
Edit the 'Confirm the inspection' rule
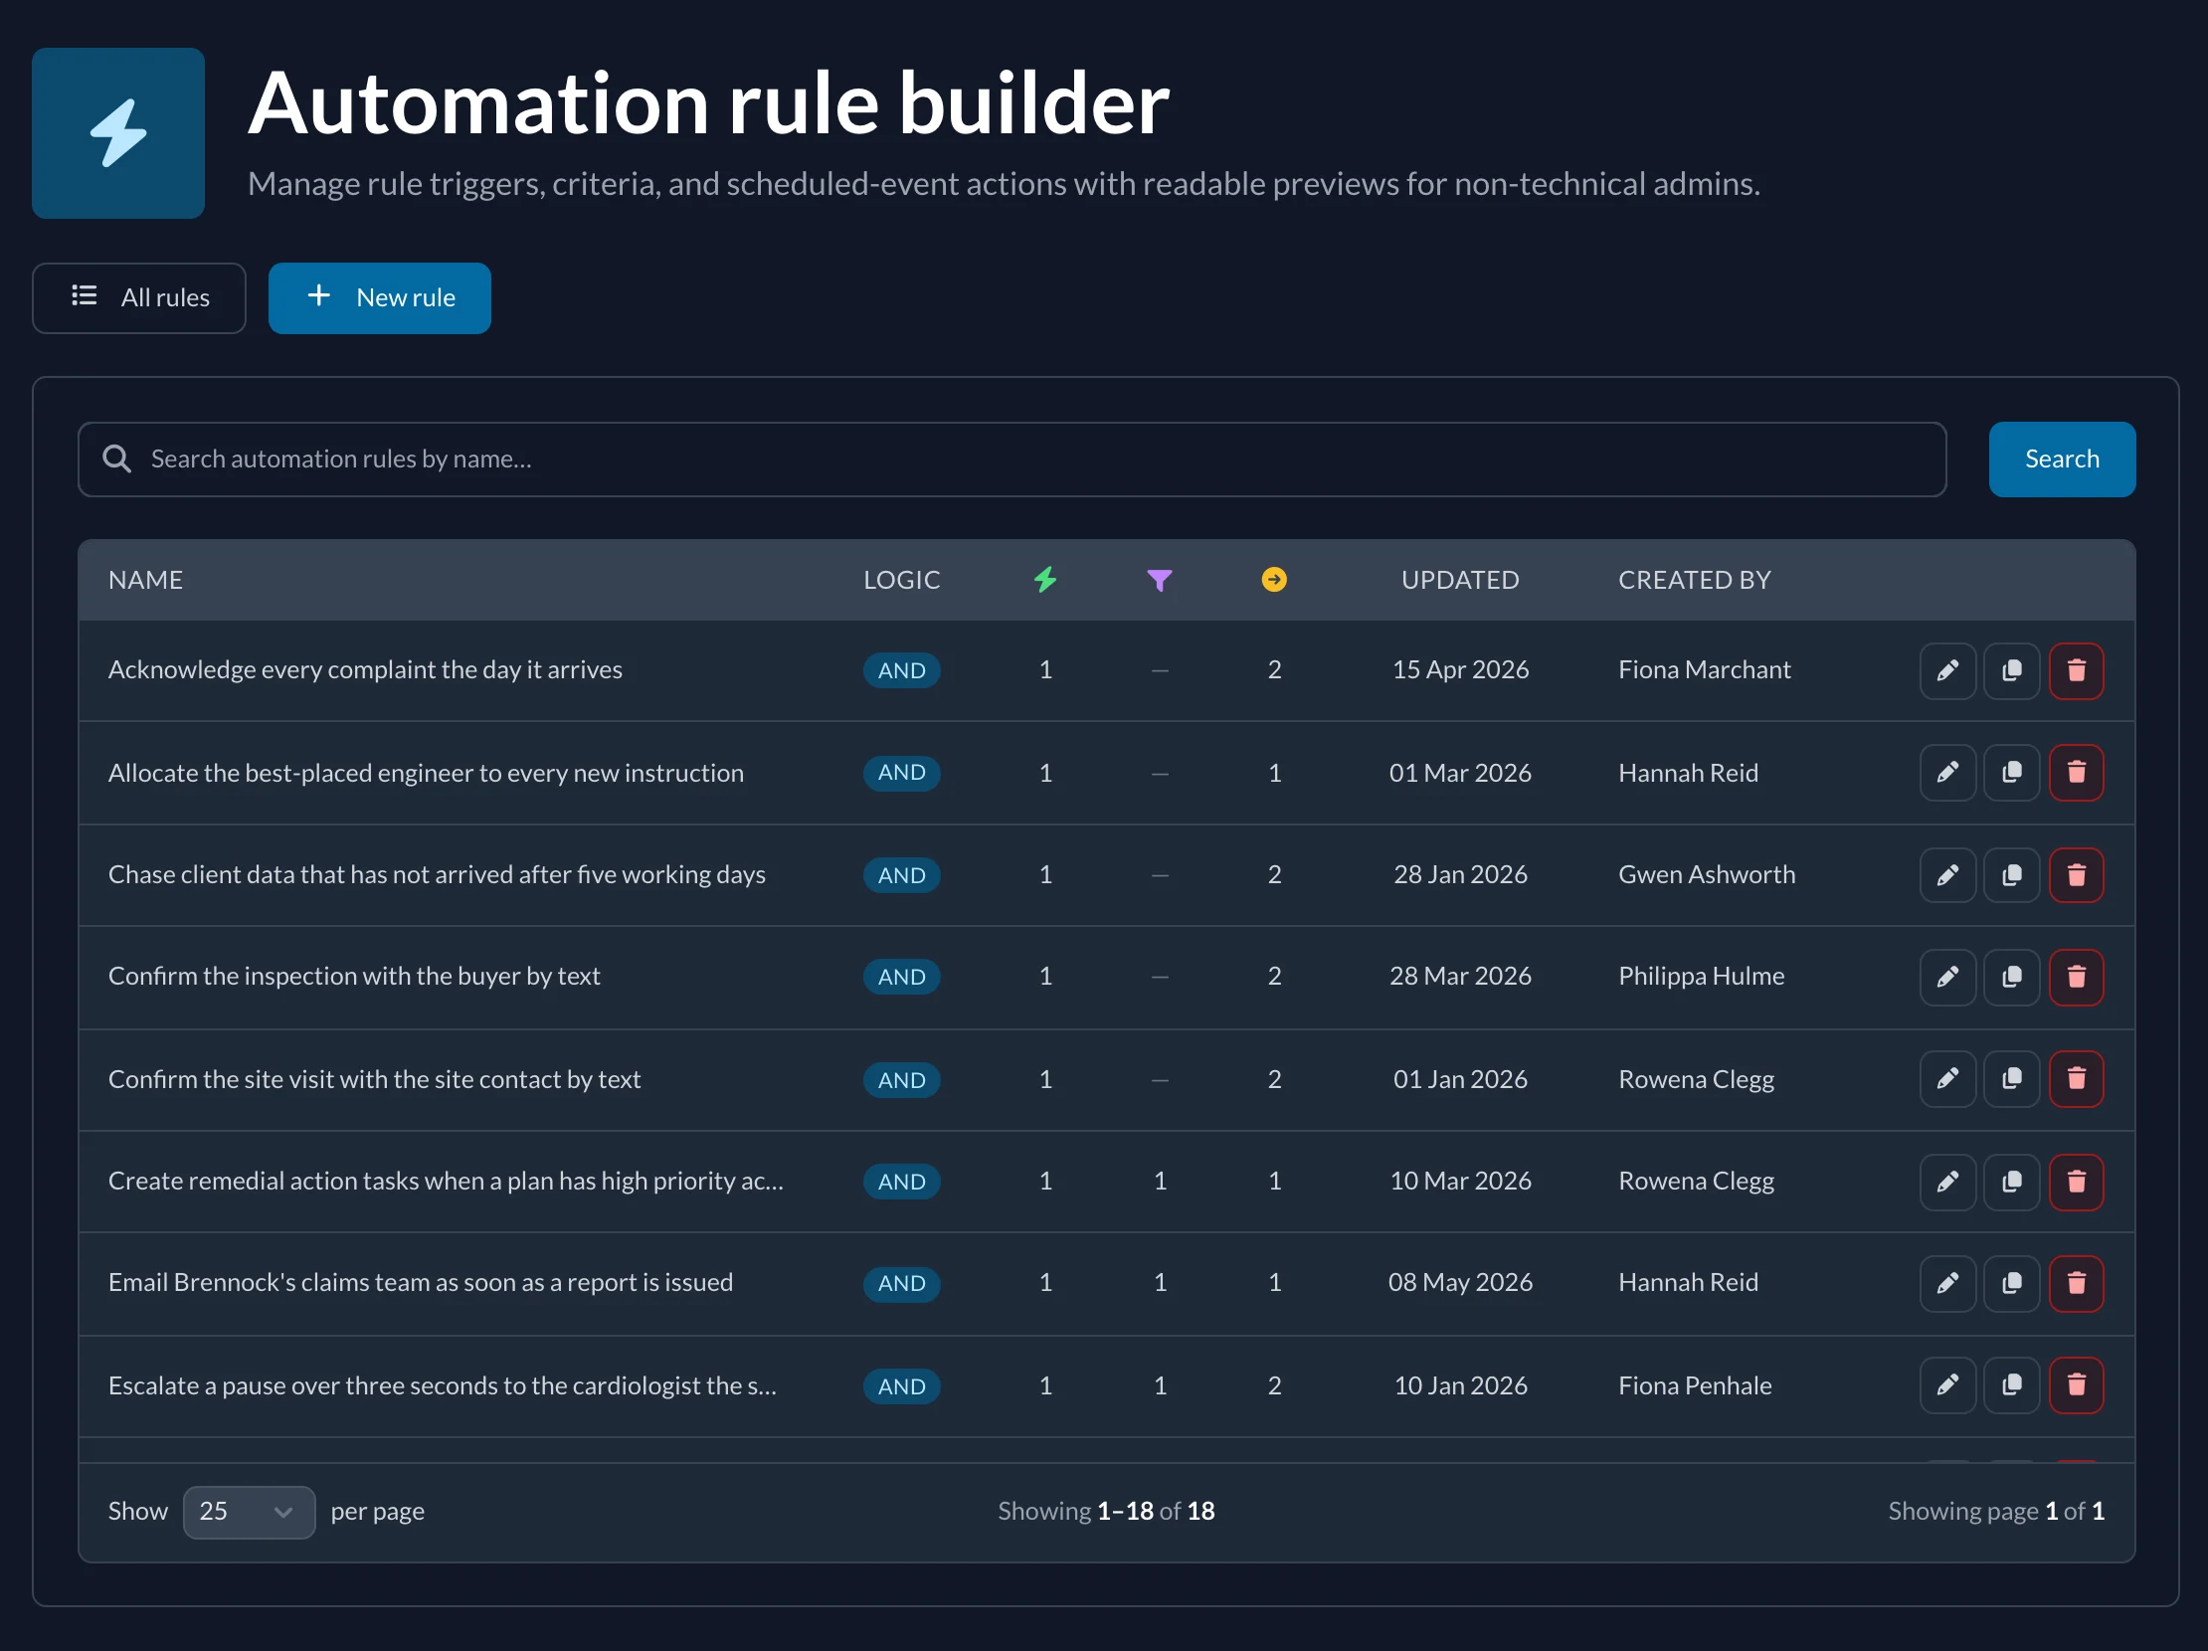(1946, 978)
